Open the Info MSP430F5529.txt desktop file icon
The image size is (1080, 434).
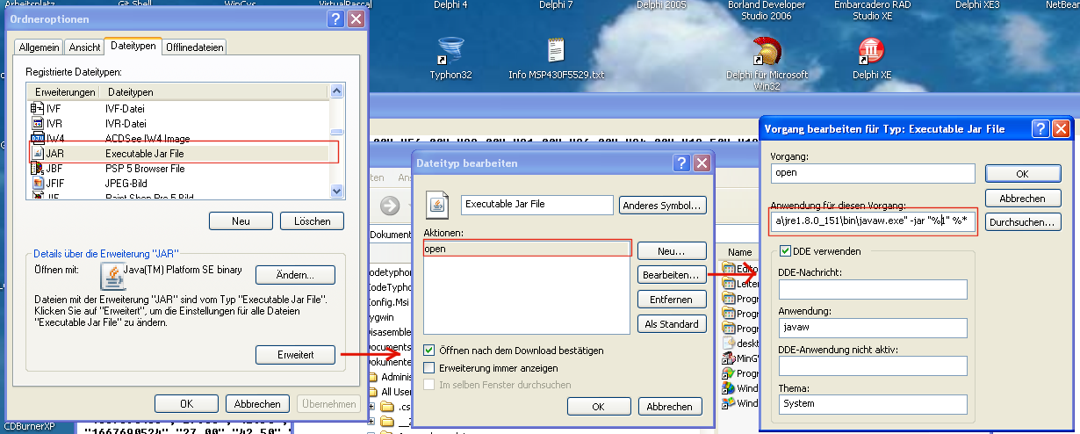[556, 51]
